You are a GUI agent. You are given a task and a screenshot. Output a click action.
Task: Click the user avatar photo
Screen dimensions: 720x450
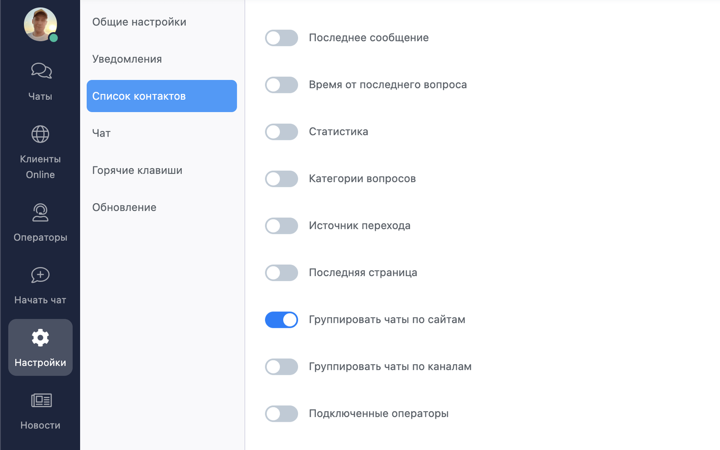(40, 24)
